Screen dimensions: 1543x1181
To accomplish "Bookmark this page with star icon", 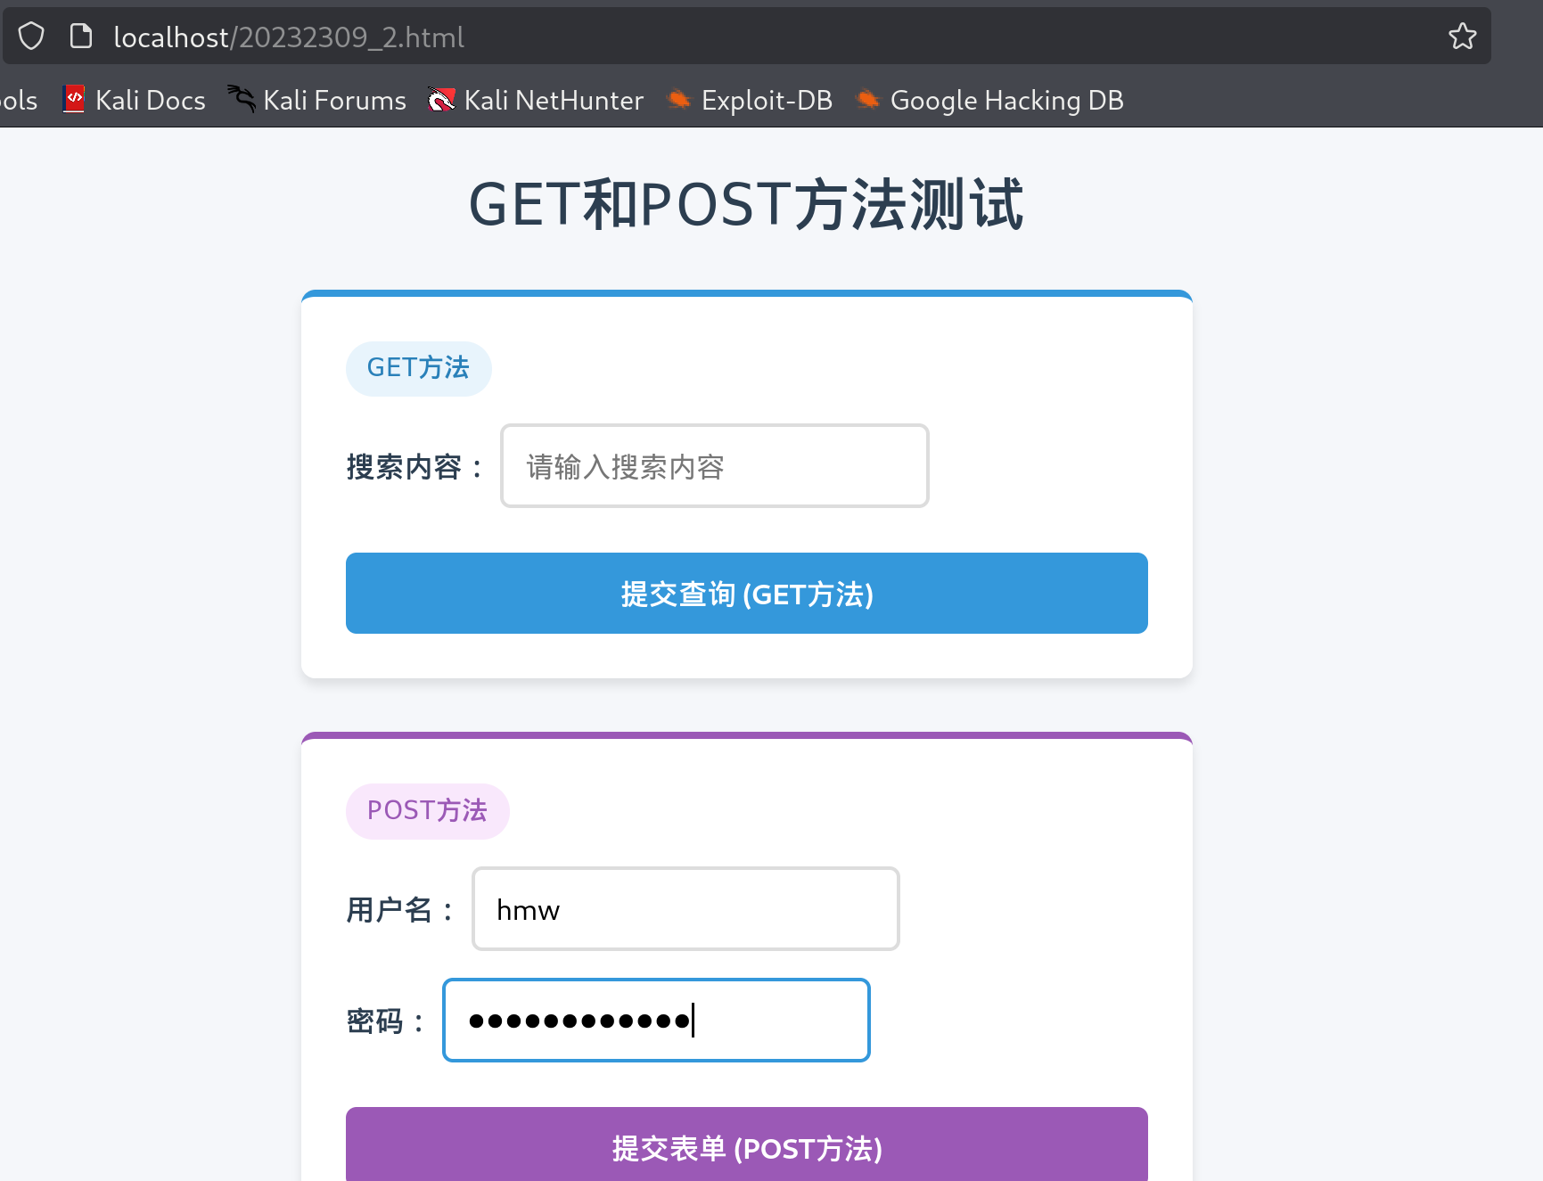I will point(1462,37).
